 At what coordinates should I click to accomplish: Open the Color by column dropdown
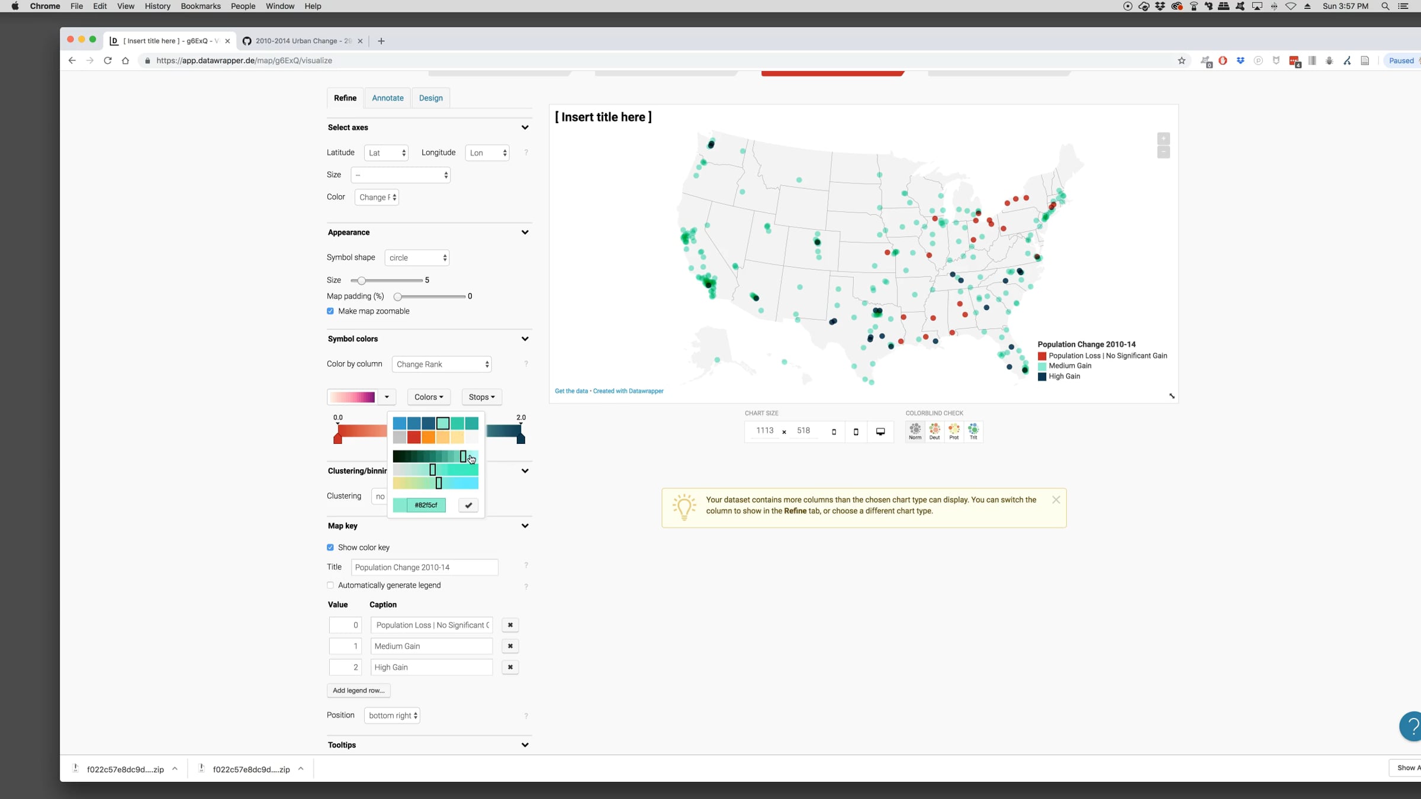[x=442, y=364]
